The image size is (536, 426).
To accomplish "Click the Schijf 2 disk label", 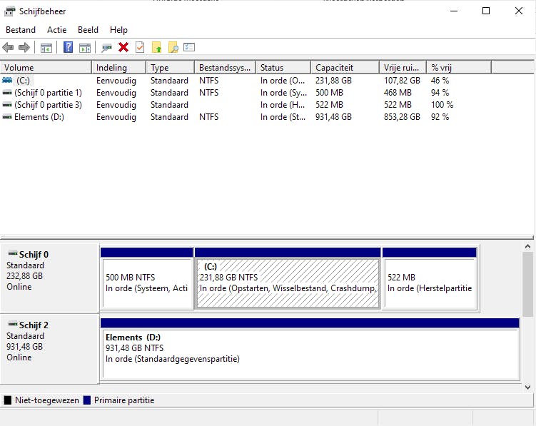I will (34, 325).
